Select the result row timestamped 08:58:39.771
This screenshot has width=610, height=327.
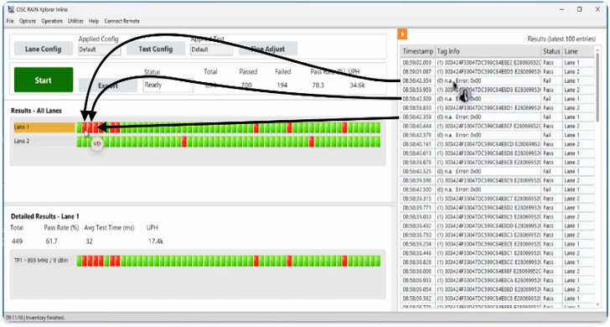tap(498, 208)
